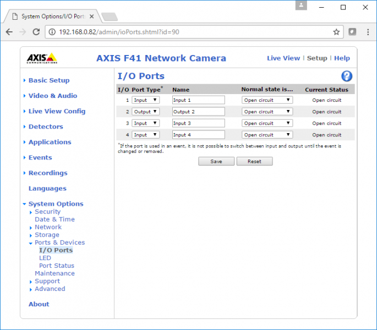Image resolution: width=377 pixels, height=330 pixels.
Task: Click the browser extension icon
Action: point(352,32)
